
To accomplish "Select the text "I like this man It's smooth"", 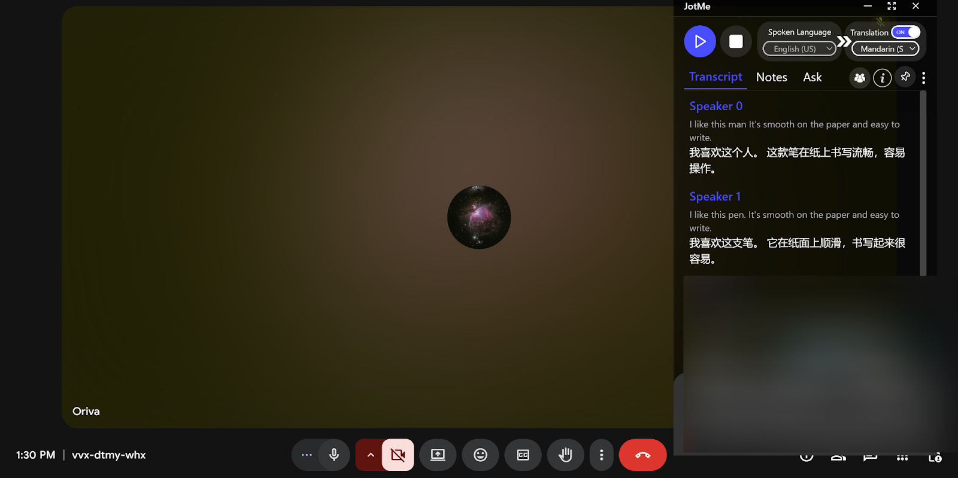I will coord(742,124).
